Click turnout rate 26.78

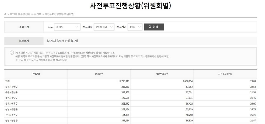click(253, 109)
